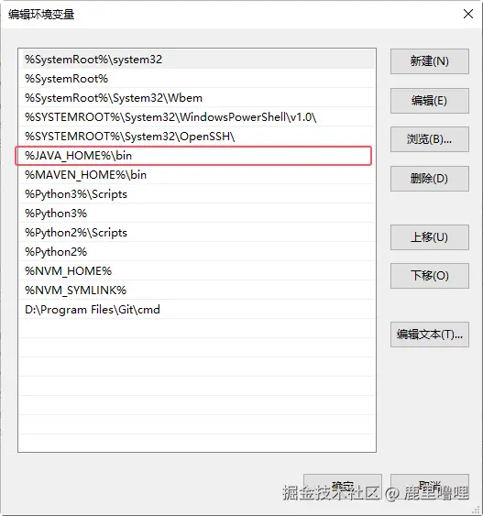Viewport: 483px width, 516px height.
Task: Confirm with the 确定 button
Action: (x=343, y=486)
